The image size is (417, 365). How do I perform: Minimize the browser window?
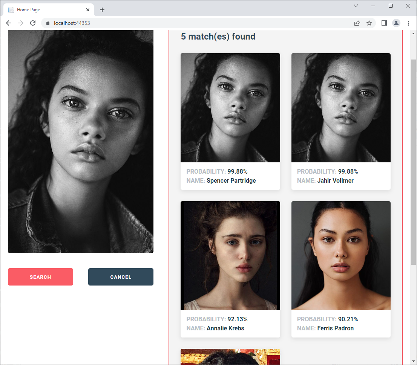point(373,6)
